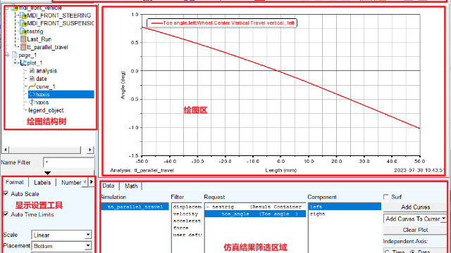
Task: Switch to the Numbers tab
Action: tap(71, 183)
